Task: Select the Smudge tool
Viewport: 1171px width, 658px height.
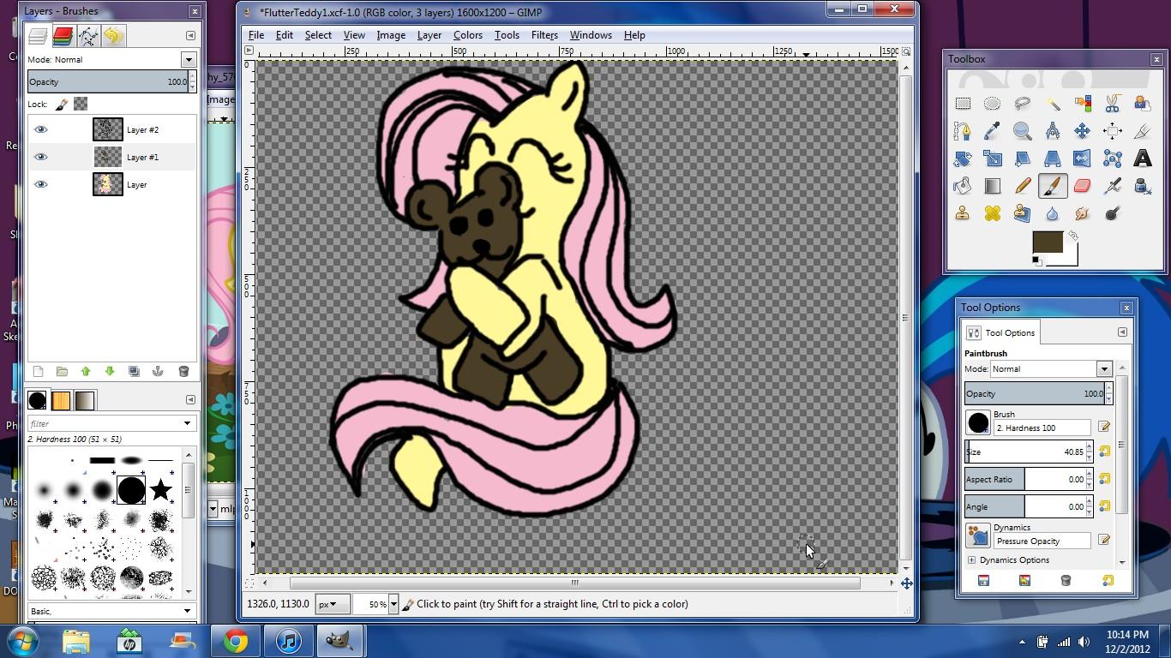Action: click(1082, 213)
